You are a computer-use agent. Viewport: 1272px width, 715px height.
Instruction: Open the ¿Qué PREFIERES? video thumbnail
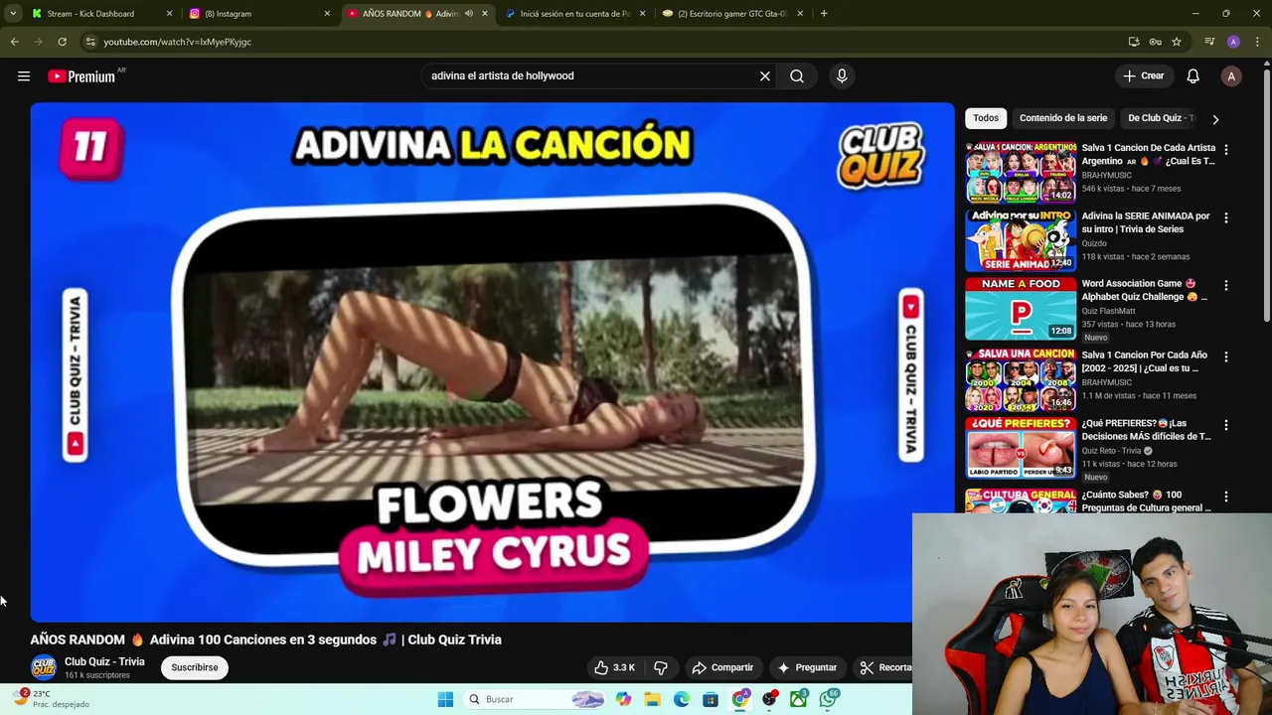(x=1021, y=448)
